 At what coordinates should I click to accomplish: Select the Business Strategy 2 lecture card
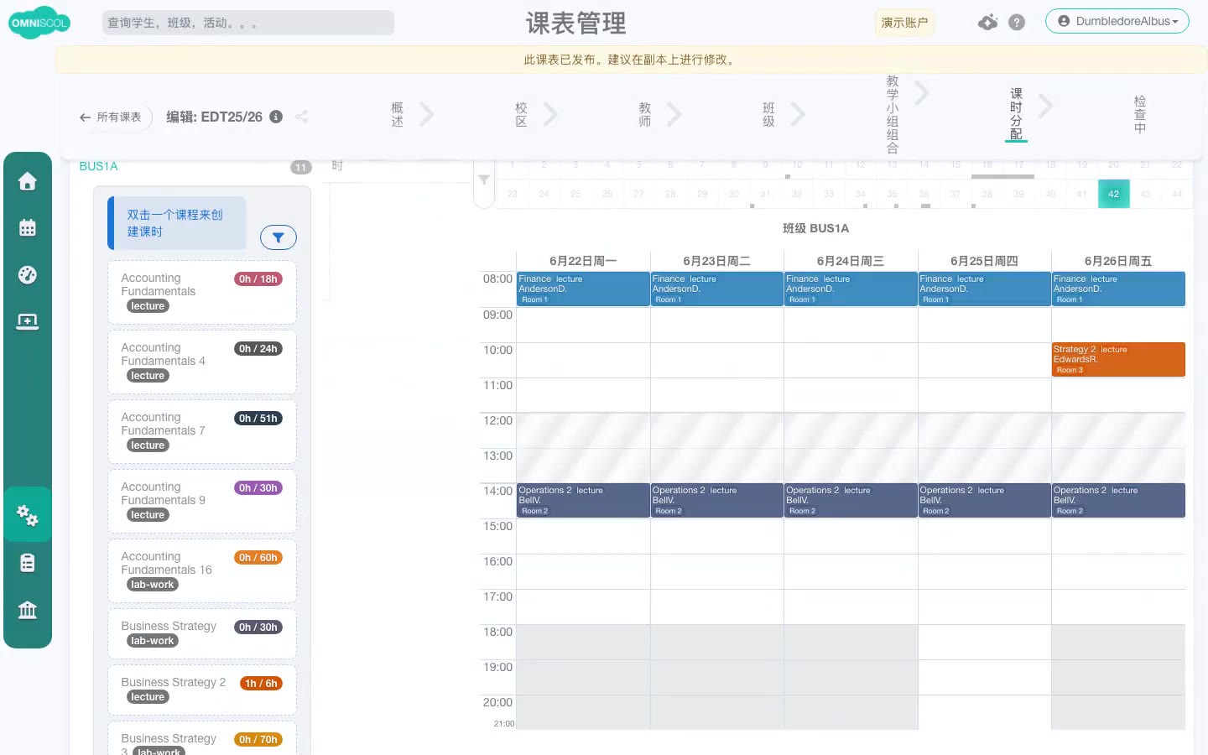coord(202,690)
